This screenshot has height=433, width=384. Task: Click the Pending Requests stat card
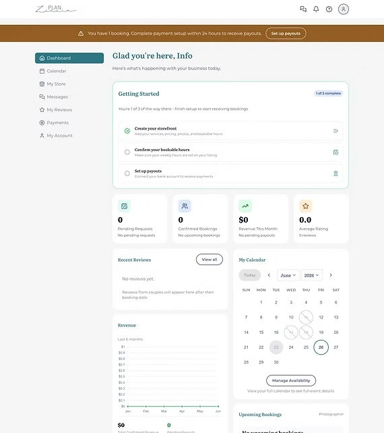pyautogui.click(x=140, y=219)
